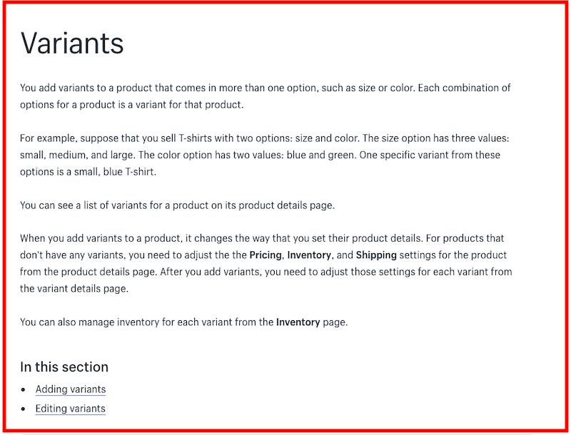Click the paragraph starting 'When you add variants'
This screenshot has width=571, height=435.
click(266, 263)
